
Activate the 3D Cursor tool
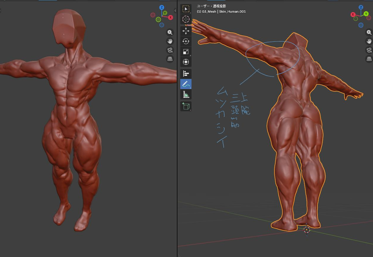(186, 19)
